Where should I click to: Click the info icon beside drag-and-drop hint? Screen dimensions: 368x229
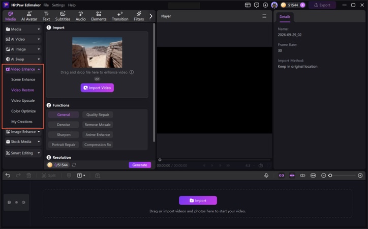point(132,72)
